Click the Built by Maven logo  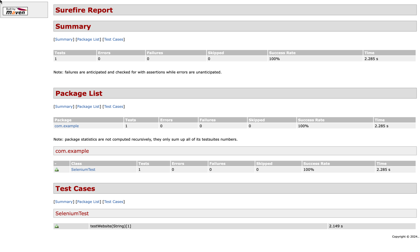[x=15, y=11]
